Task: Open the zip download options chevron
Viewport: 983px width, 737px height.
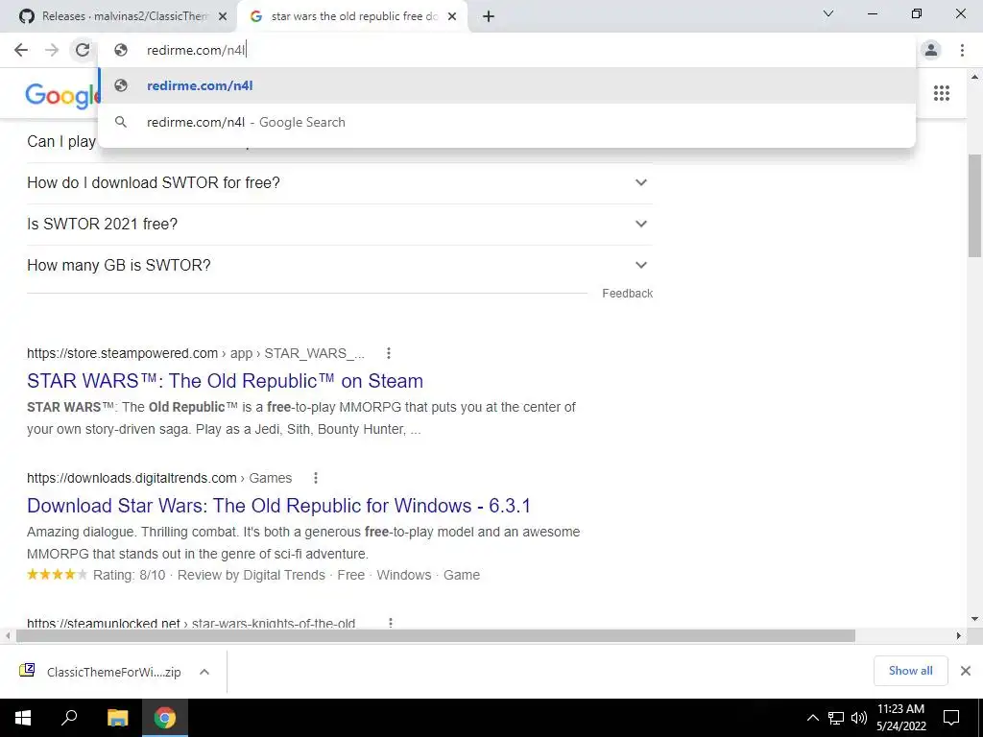Action: (x=204, y=672)
